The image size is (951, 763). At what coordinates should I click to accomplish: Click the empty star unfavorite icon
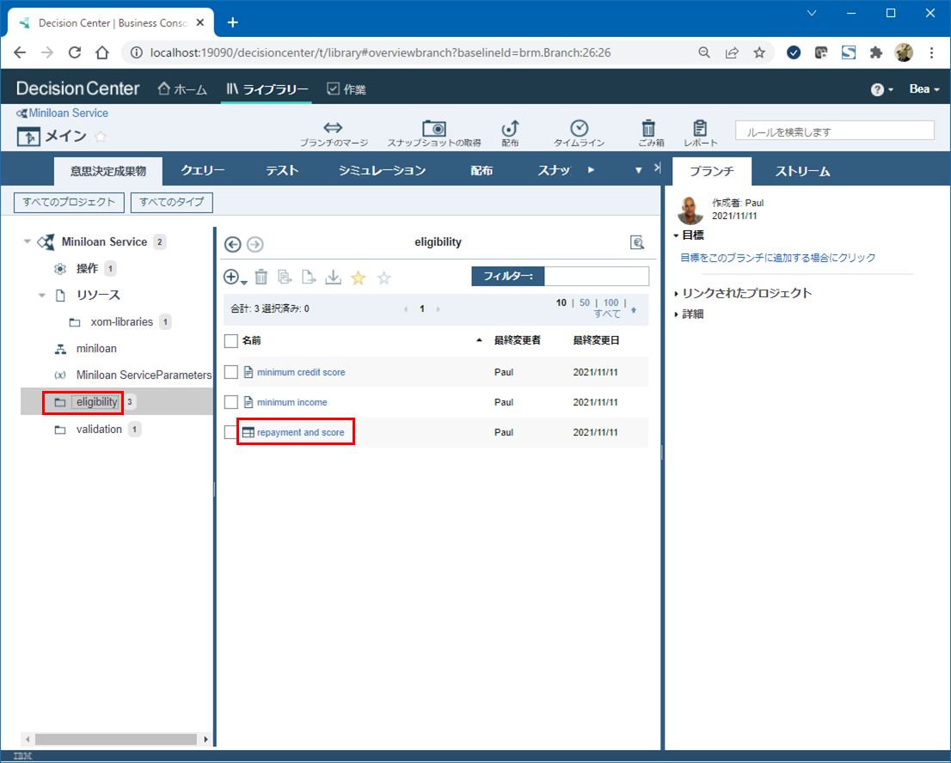tap(383, 278)
